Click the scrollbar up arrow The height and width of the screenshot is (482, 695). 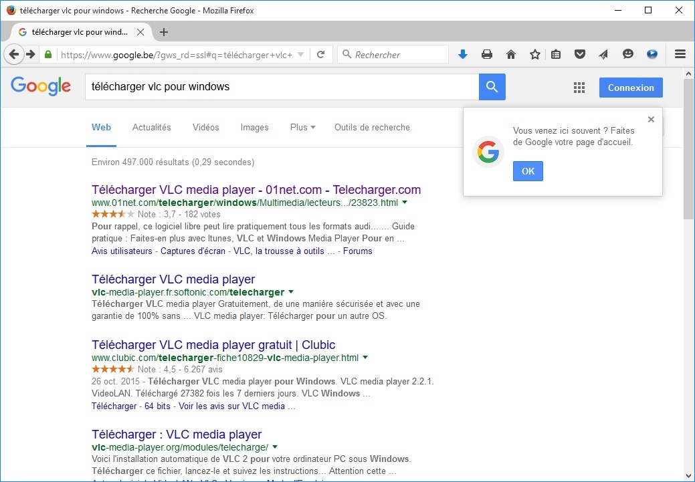coord(688,74)
